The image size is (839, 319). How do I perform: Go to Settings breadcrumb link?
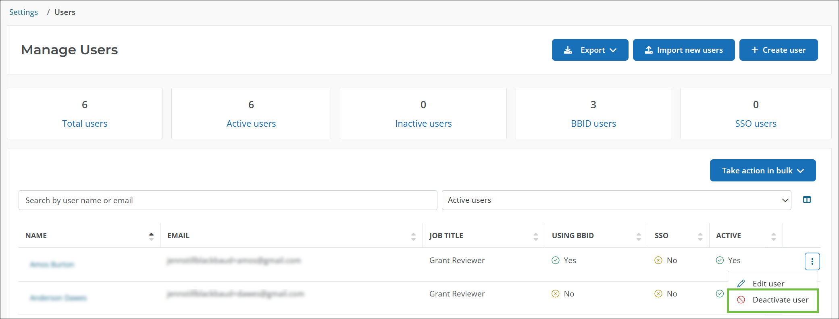pos(23,12)
